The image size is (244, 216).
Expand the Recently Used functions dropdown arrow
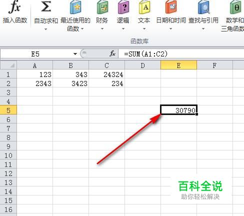coord(82,29)
